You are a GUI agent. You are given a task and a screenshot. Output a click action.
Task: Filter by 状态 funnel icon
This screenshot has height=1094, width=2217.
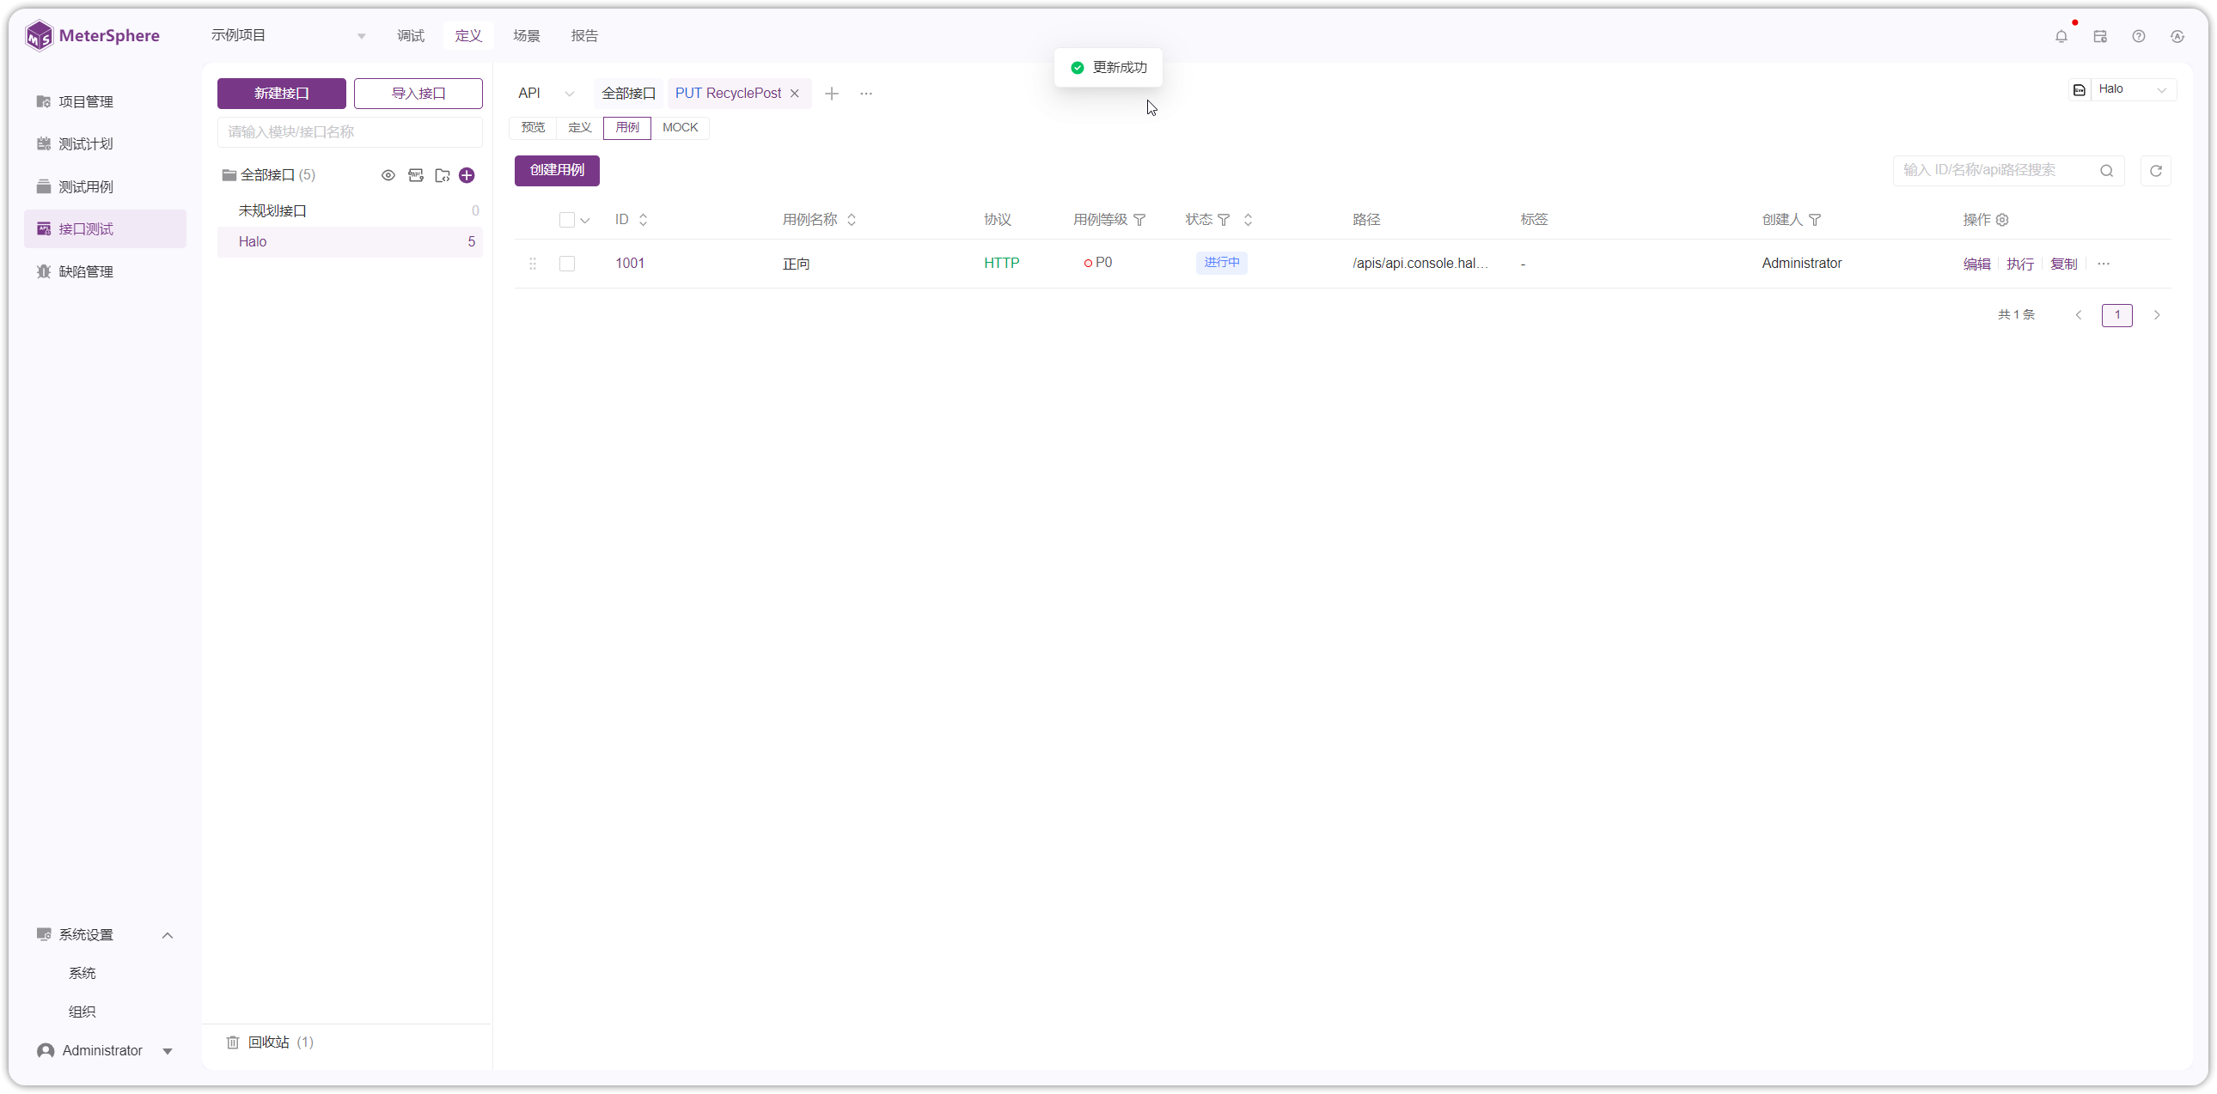tap(1223, 220)
